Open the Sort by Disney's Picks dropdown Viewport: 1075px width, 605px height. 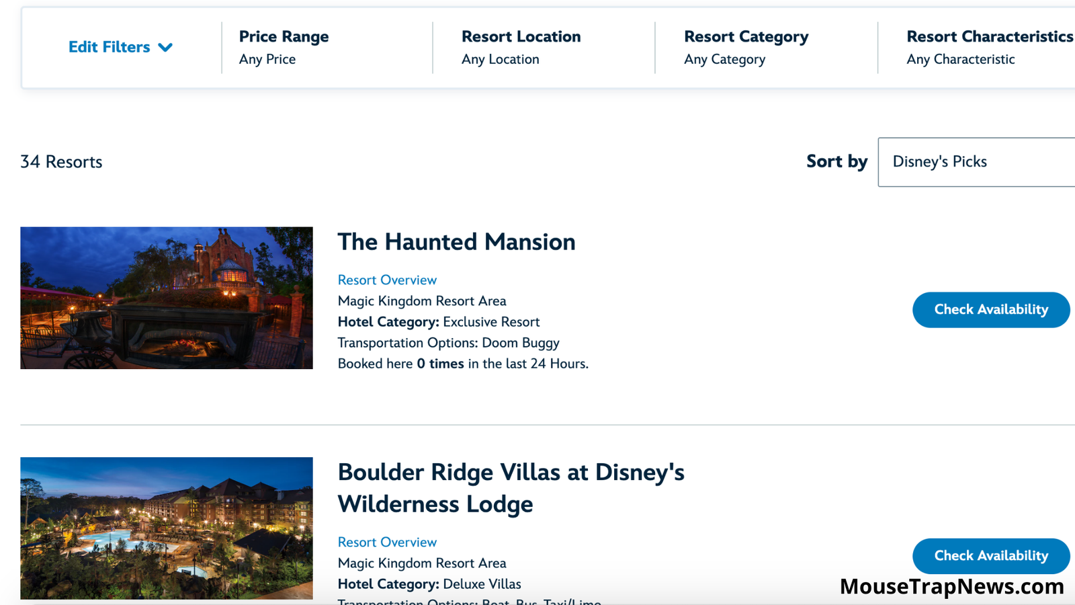click(x=976, y=162)
